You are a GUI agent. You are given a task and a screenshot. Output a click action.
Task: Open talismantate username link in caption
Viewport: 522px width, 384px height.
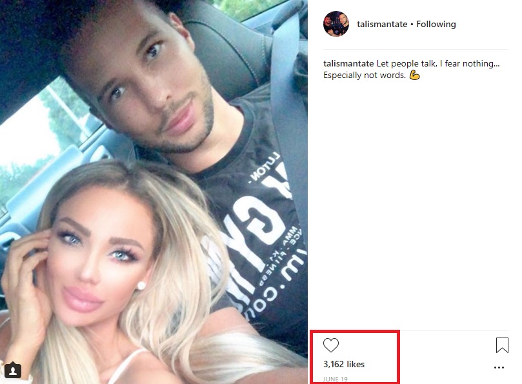pyautogui.click(x=348, y=63)
